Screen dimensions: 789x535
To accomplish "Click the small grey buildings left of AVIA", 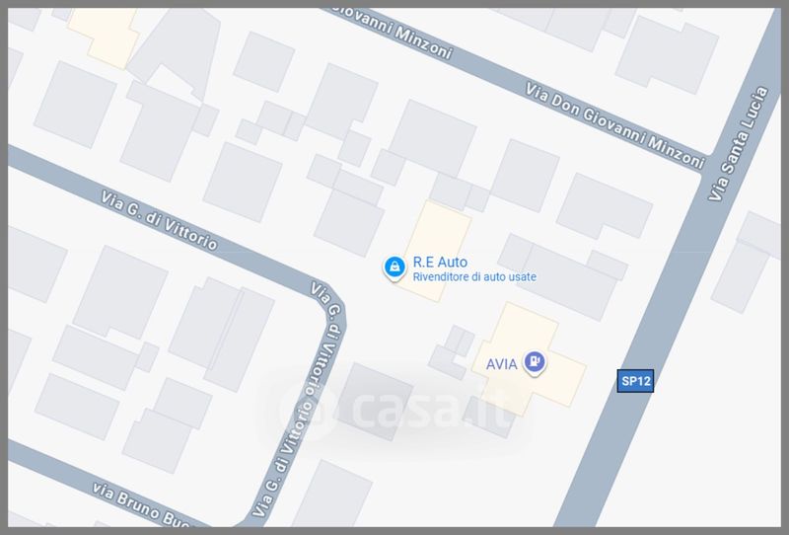I will pyautogui.click(x=452, y=351).
